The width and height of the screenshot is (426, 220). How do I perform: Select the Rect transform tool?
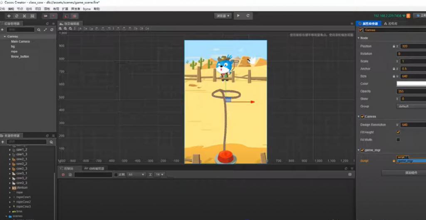pos(32,16)
